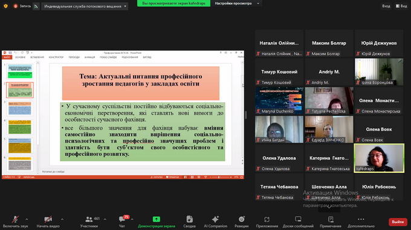
Task: Open the message boards (Доски сообщений) icon
Action: click(x=298, y=219)
